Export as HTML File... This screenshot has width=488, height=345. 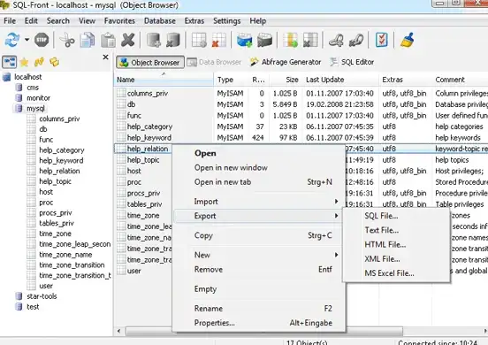point(396,244)
